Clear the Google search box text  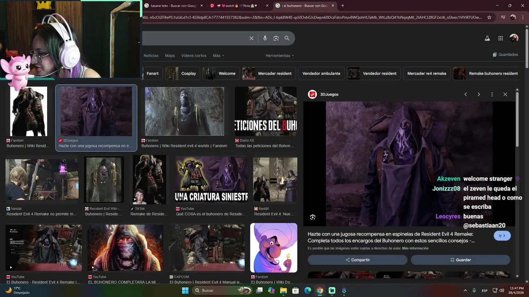(x=251, y=38)
